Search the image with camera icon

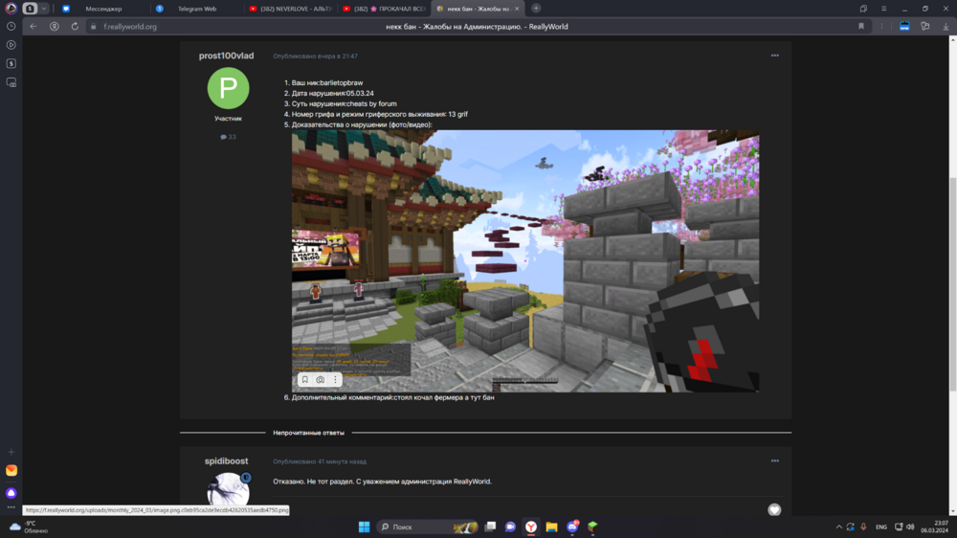pyautogui.click(x=320, y=380)
